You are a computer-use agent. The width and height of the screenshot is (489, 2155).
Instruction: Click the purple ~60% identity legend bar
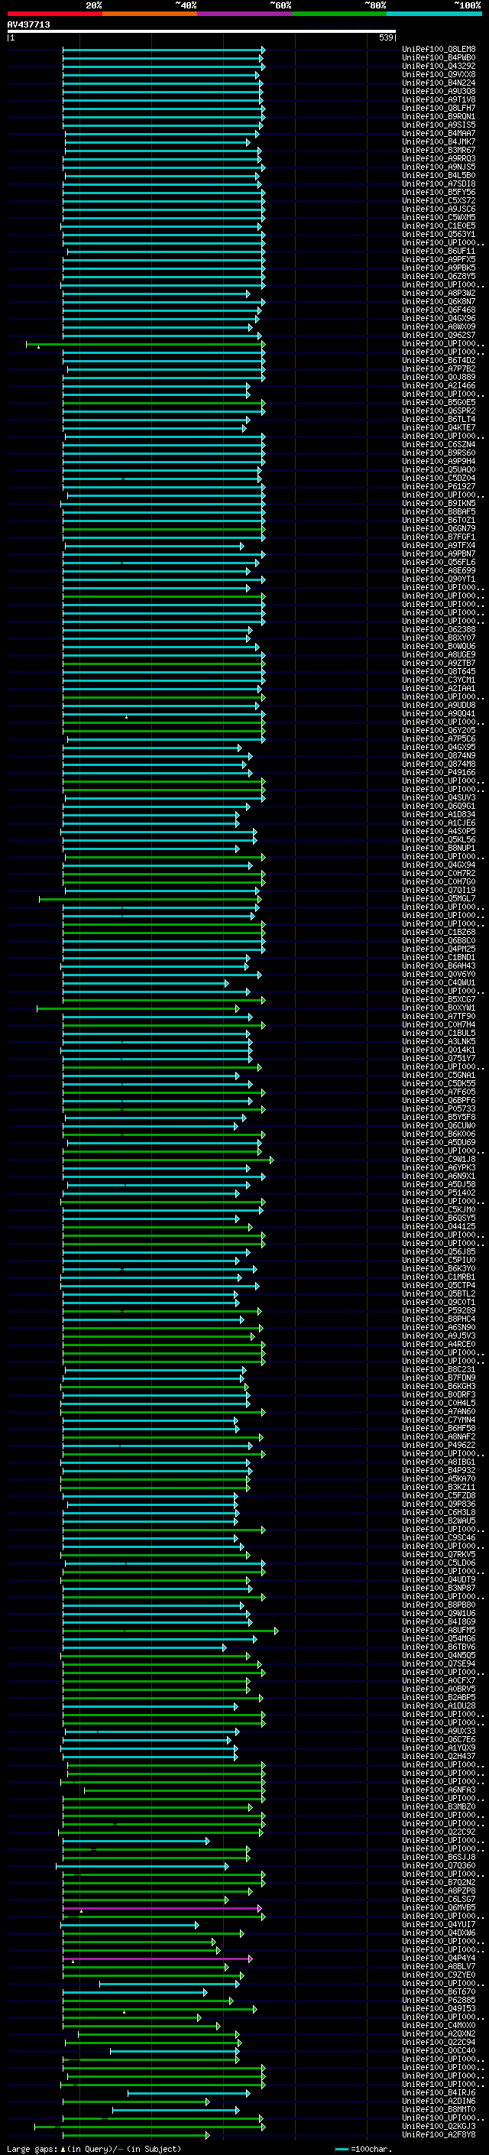[244, 14]
